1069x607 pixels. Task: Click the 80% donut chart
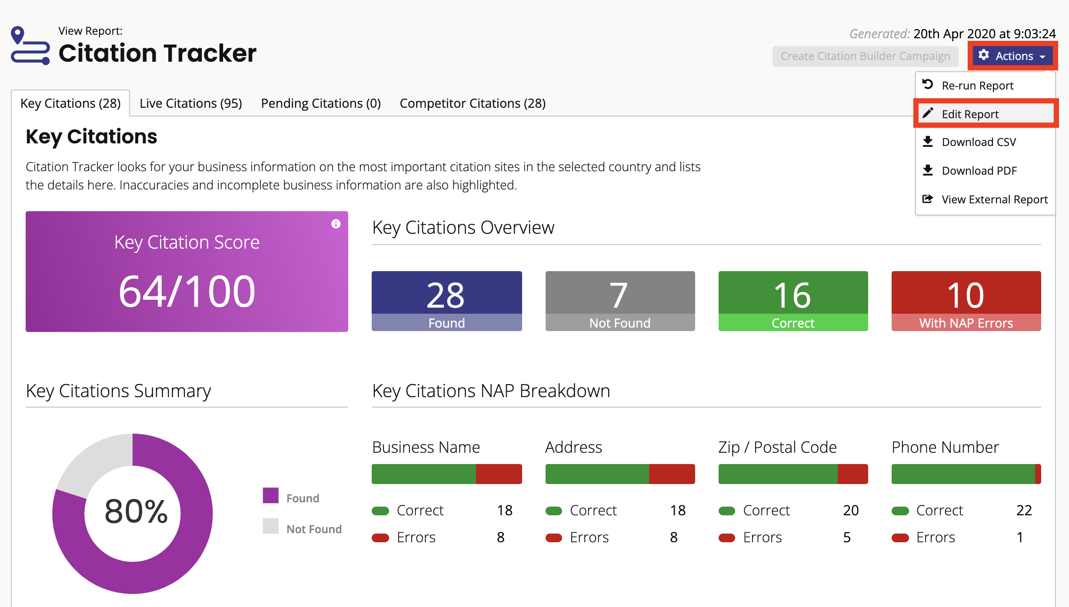click(133, 514)
